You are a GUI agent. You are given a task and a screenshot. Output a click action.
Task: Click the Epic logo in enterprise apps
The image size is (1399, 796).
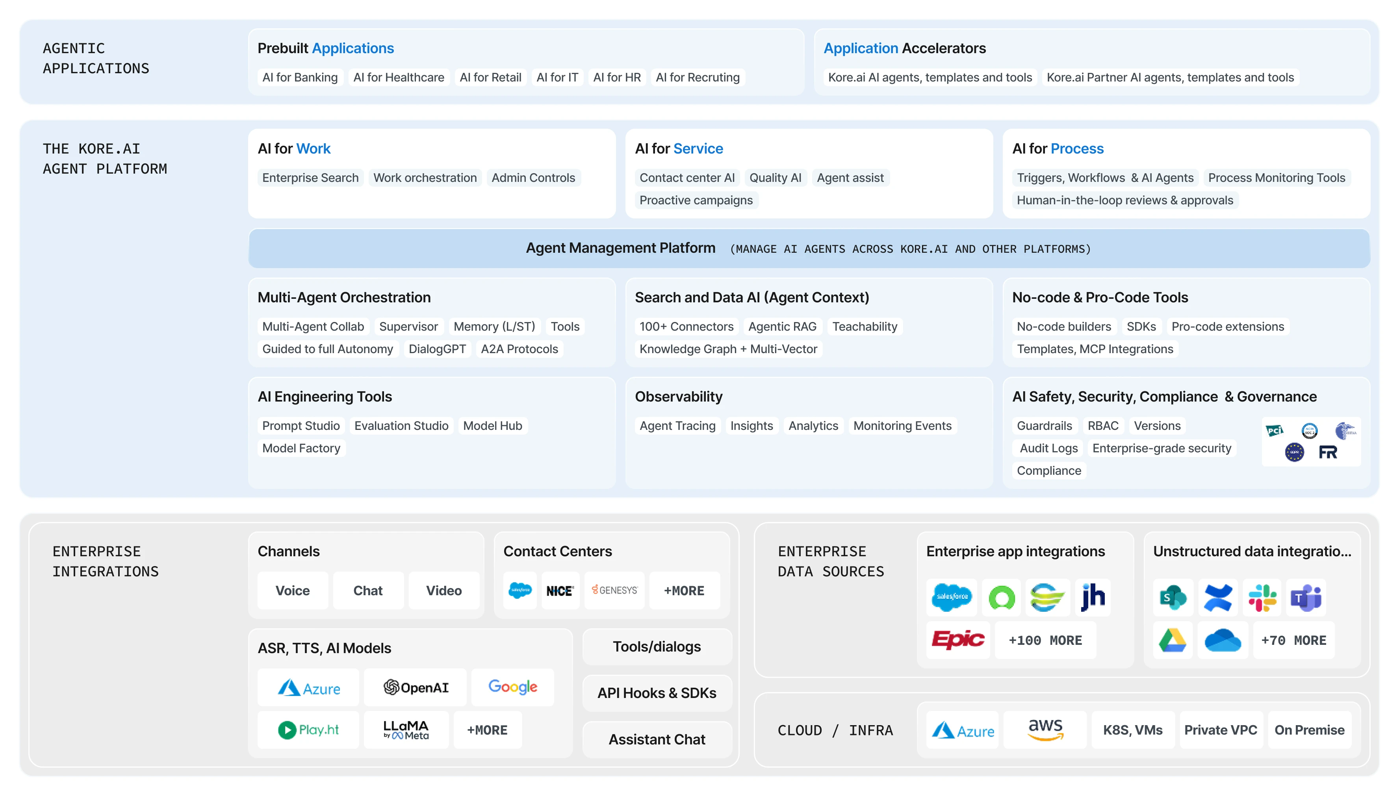click(x=957, y=640)
